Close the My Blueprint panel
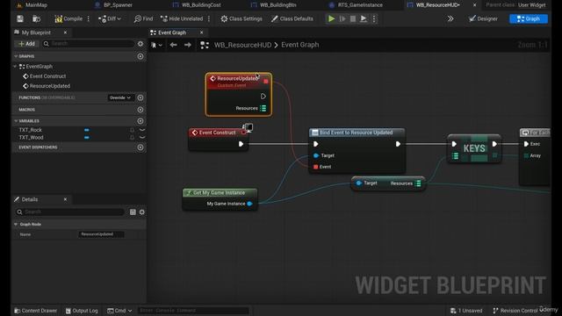Viewport: 562px width, 316px height. click(65, 32)
